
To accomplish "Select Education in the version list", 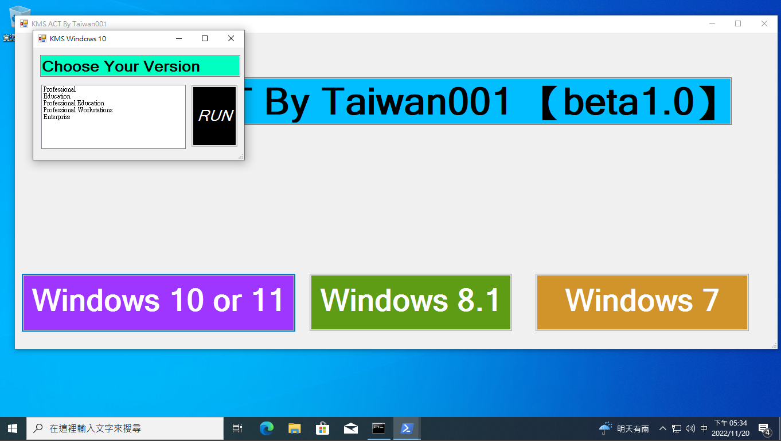I will coord(57,96).
